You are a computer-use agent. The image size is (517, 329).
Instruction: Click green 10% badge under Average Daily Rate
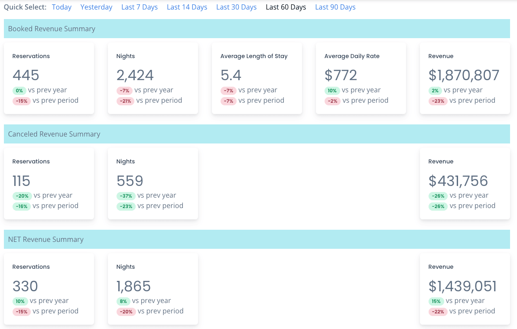[332, 91]
